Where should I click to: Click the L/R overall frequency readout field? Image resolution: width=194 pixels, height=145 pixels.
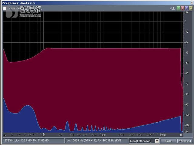[x=96, y=141]
